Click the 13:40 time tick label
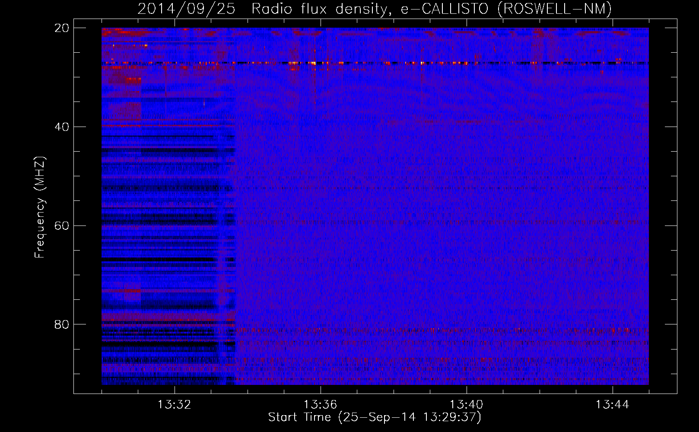 point(466,405)
